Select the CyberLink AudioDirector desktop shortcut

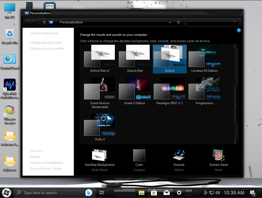(x=10, y=89)
